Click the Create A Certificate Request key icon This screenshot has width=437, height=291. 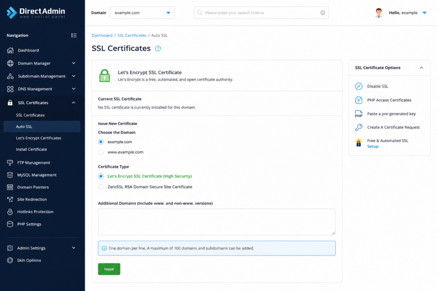tap(358, 127)
